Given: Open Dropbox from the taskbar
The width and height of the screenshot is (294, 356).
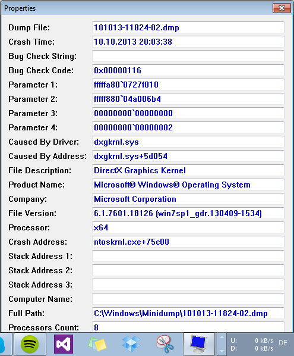Looking at the screenshot, I should pyautogui.click(x=131, y=344).
